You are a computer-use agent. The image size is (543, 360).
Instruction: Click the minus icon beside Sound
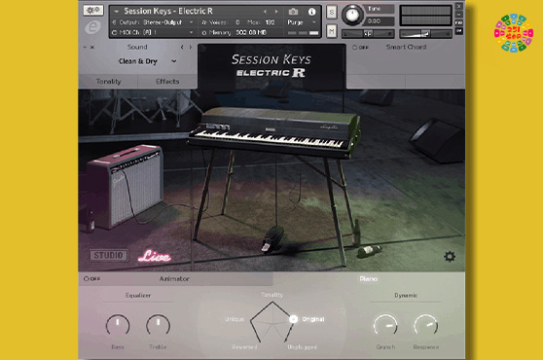point(85,47)
